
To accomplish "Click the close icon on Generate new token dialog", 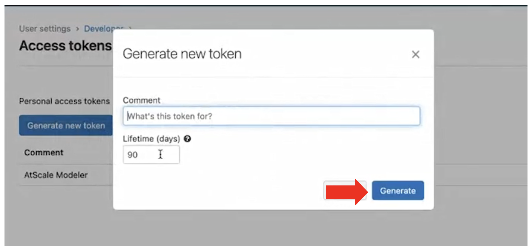I will pos(416,55).
